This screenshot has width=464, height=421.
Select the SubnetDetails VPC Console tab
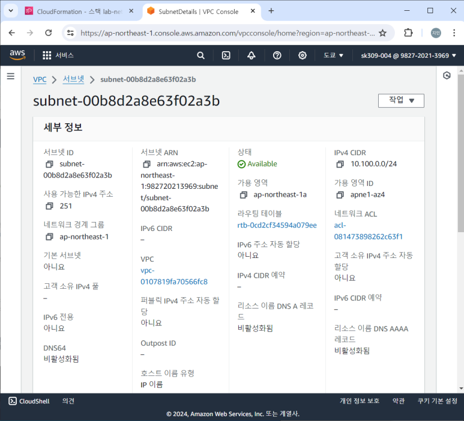[198, 11]
